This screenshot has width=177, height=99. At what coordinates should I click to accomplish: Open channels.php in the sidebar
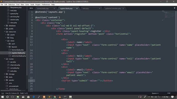pos(15,65)
